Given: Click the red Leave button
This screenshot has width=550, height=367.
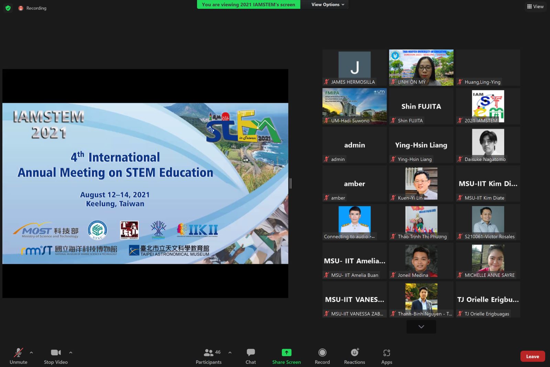Looking at the screenshot, I should (532, 356).
